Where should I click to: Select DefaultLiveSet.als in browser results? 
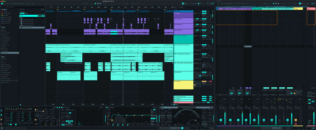coord(32,28)
